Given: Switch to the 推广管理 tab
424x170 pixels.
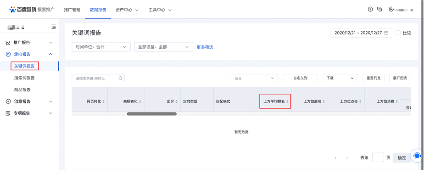Looking at the screenshot, I should click(x=72, y=10).
